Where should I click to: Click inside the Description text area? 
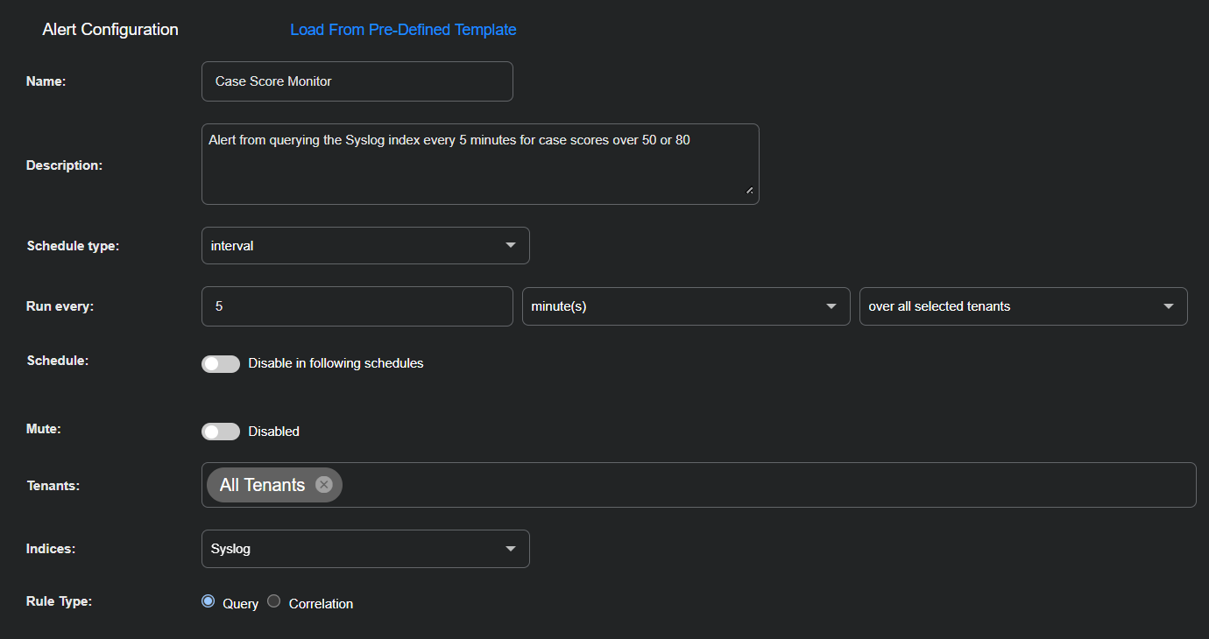(x=479, y=171)
